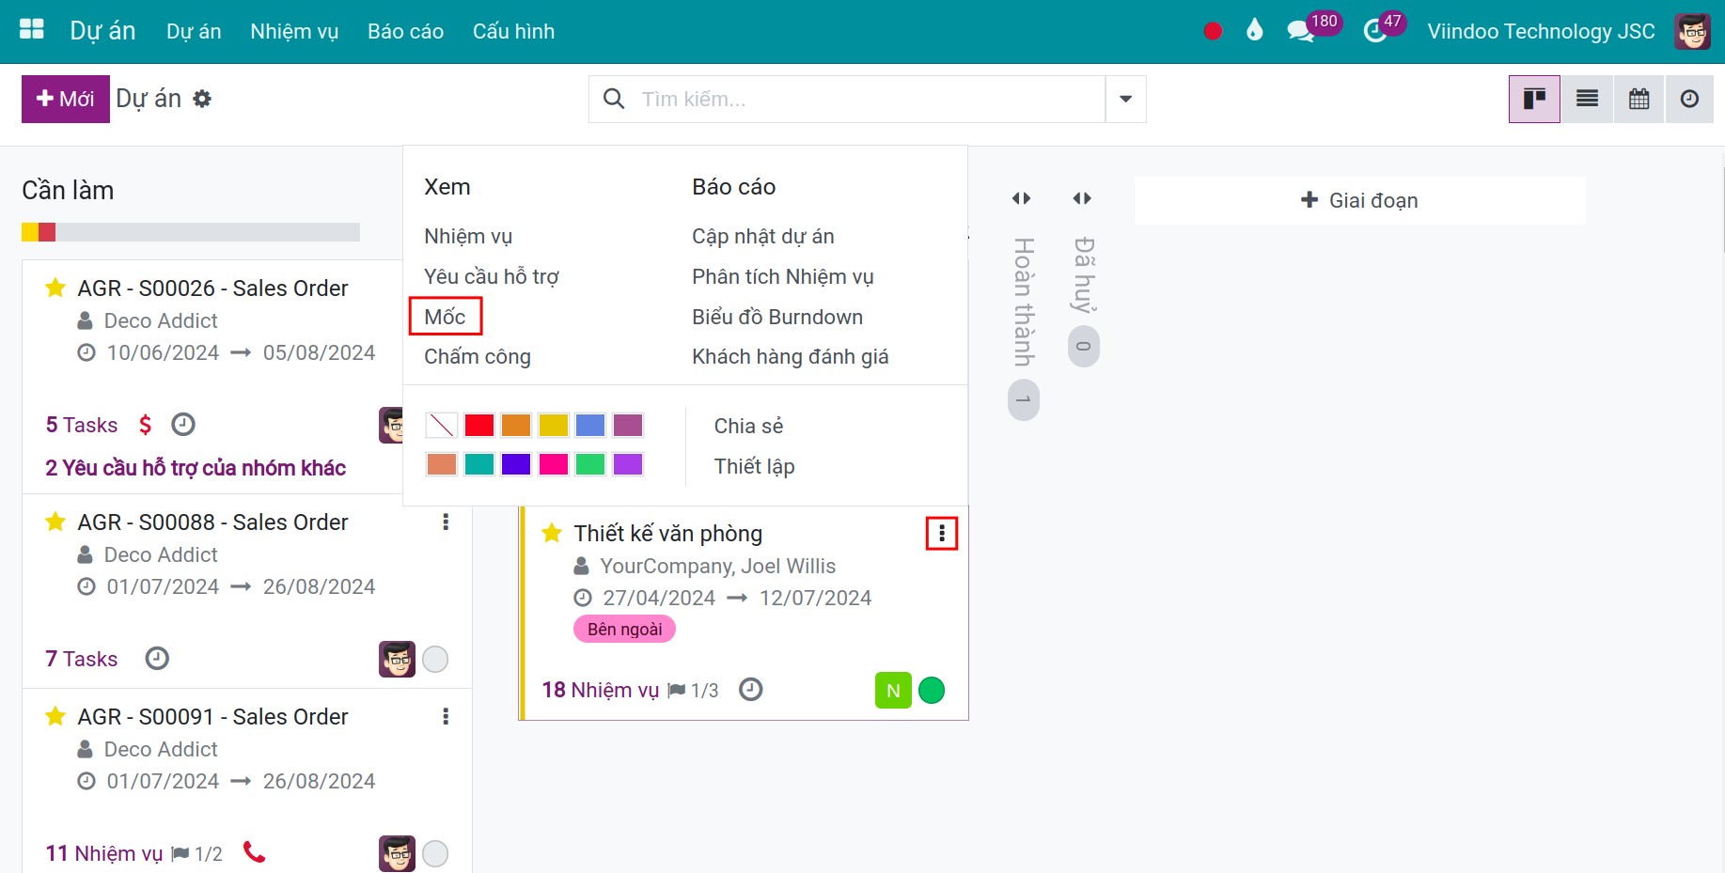Image resolution: width=1725 pixels, height=873 pixels.
Task: Open user avatar menu in top bar
Action: [x=1692, y=31]
